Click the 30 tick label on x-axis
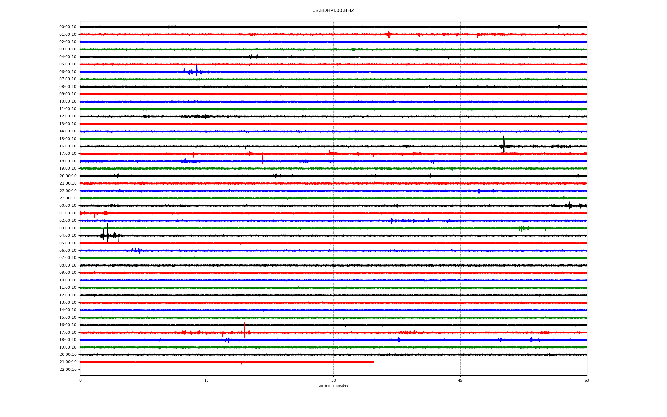This screenshot has height=417, width=667. tap(333, 380)
